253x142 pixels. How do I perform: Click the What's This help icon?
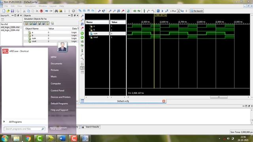click(x=104, y=11)
